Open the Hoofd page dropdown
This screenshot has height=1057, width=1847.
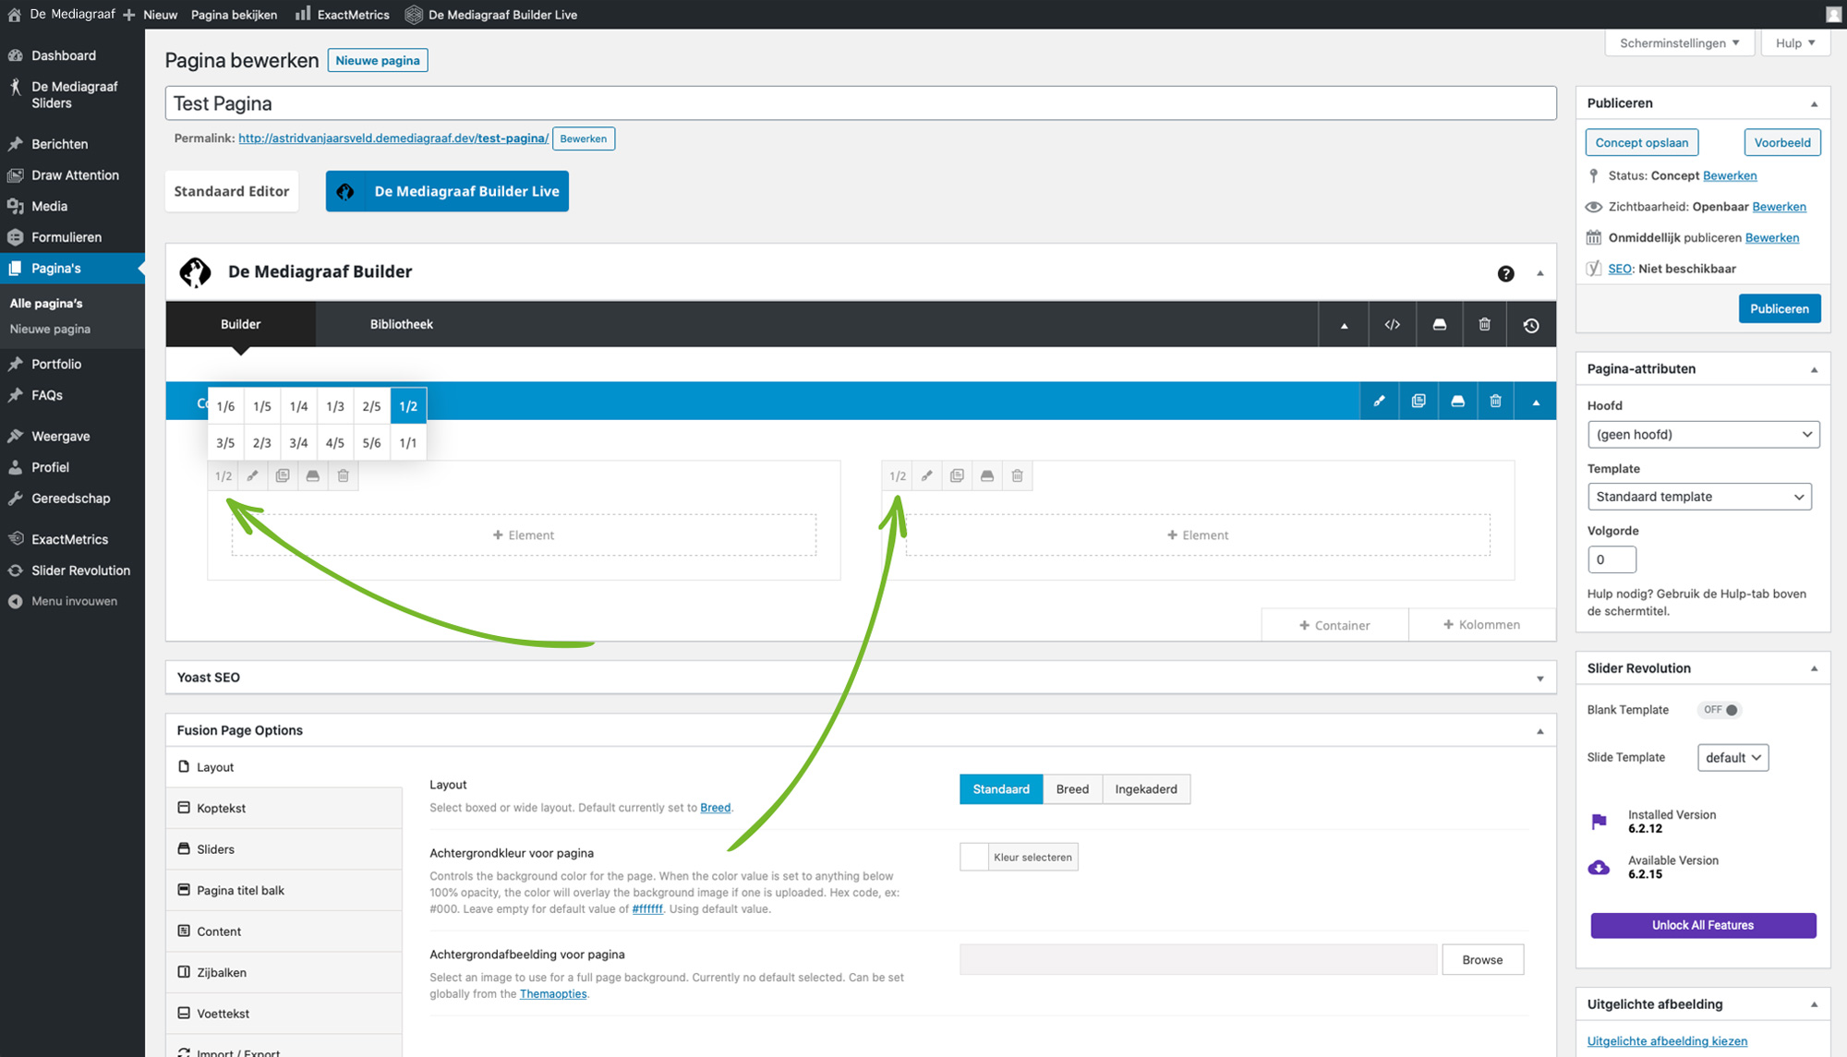[x=1702, y=435]
